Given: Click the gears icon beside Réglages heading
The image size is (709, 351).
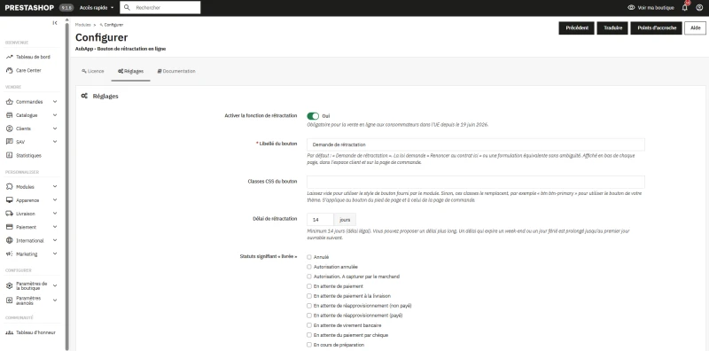Looking at the screenshot, I should click(84, 96).
